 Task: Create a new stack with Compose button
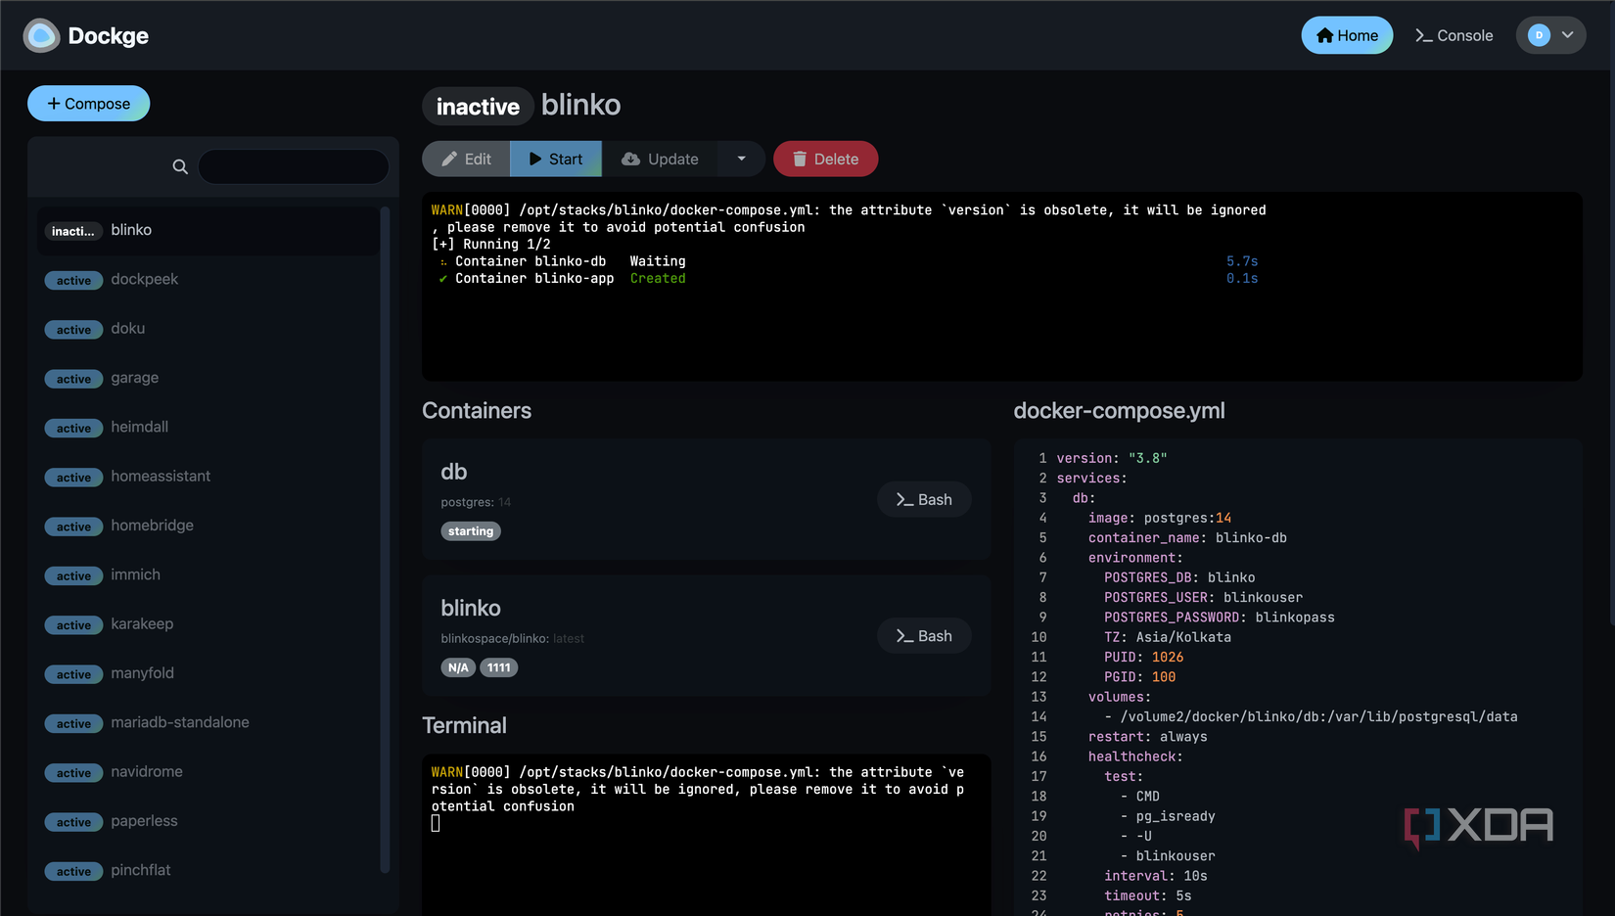click(x=88, y=104)
